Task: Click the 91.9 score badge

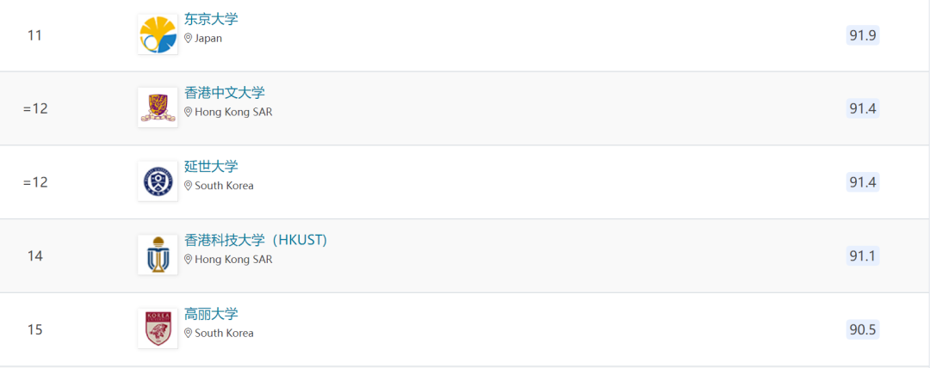Action: [862, 35]
